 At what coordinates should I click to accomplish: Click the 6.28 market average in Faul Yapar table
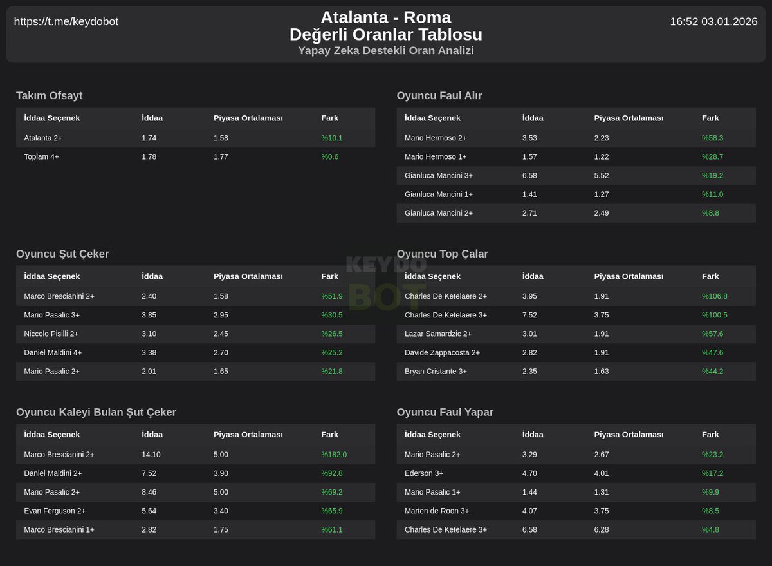click(602, 529)
